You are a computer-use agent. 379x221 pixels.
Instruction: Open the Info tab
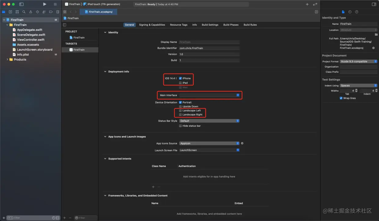tap(194, 25)
